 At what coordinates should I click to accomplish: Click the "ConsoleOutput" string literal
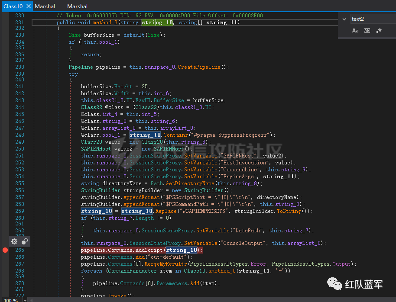click(x=243, y=243)
